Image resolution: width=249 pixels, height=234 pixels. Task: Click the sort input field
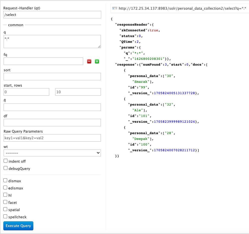coord(52,77)
